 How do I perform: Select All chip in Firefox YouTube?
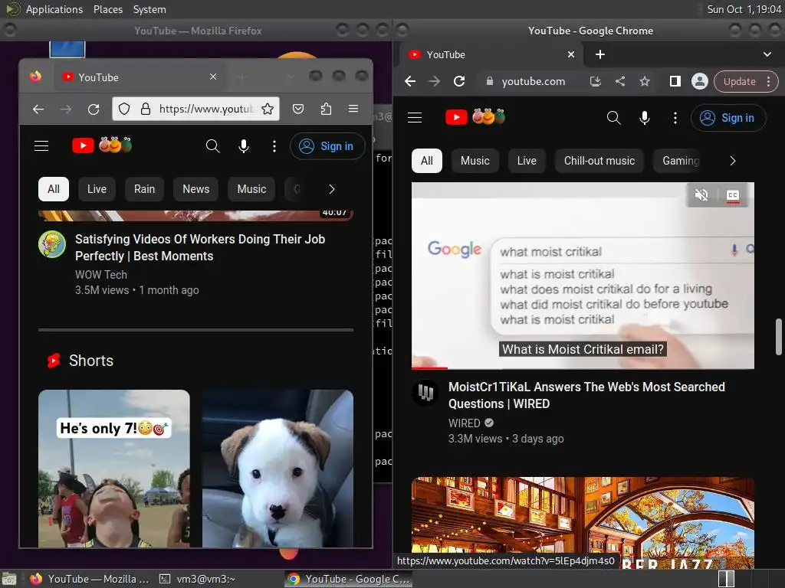(x=54, y=189)
